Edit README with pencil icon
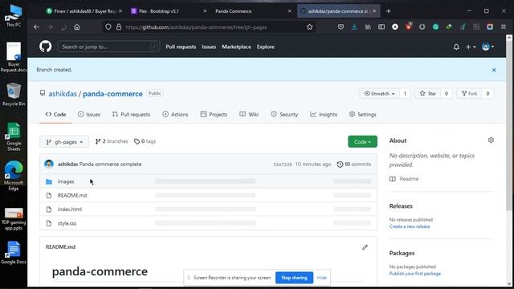This screenshot has height=289, width=514. point(365,247)
